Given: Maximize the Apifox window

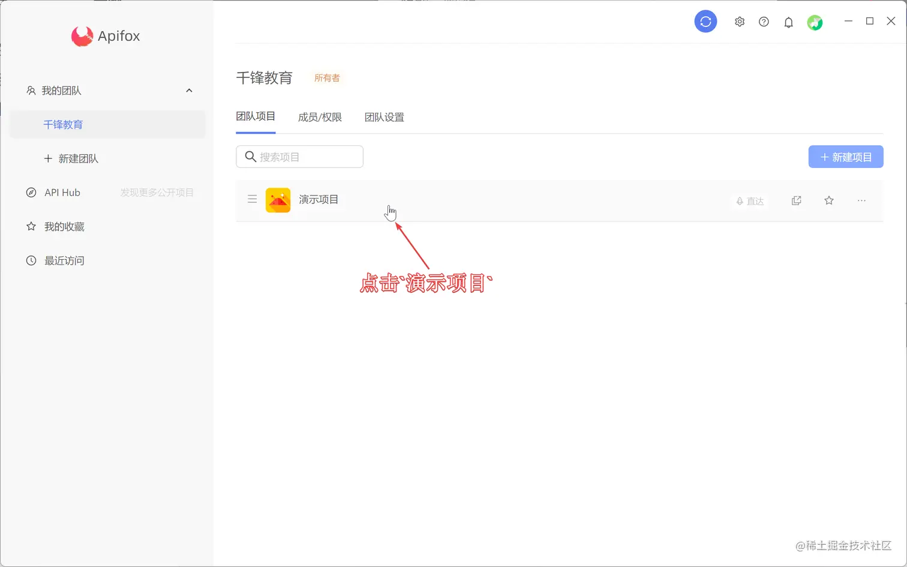Looking at the screenshot, I should [870, 21].
